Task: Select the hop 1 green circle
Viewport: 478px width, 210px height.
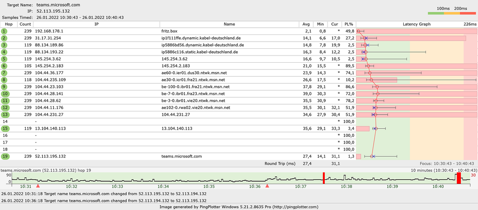Action: [4, 31]
